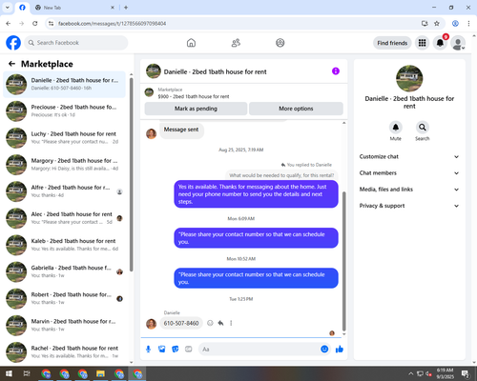Expand Privacy & support section
477x381 pixels.
click(x=409, y=206)
